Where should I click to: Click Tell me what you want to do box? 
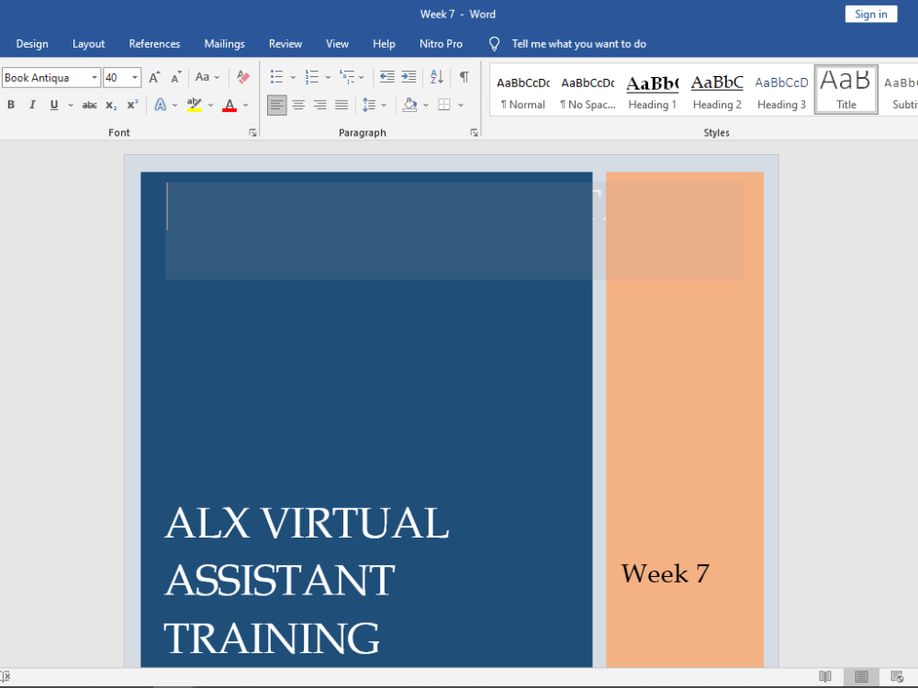(x=578, y=44)
